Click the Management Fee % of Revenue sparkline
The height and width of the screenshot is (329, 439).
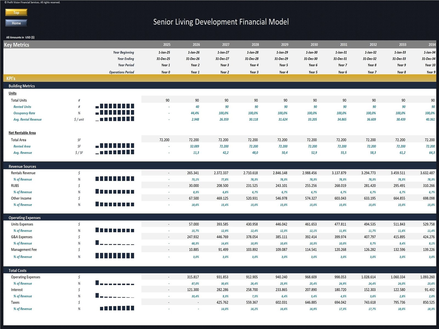point(115,256)
